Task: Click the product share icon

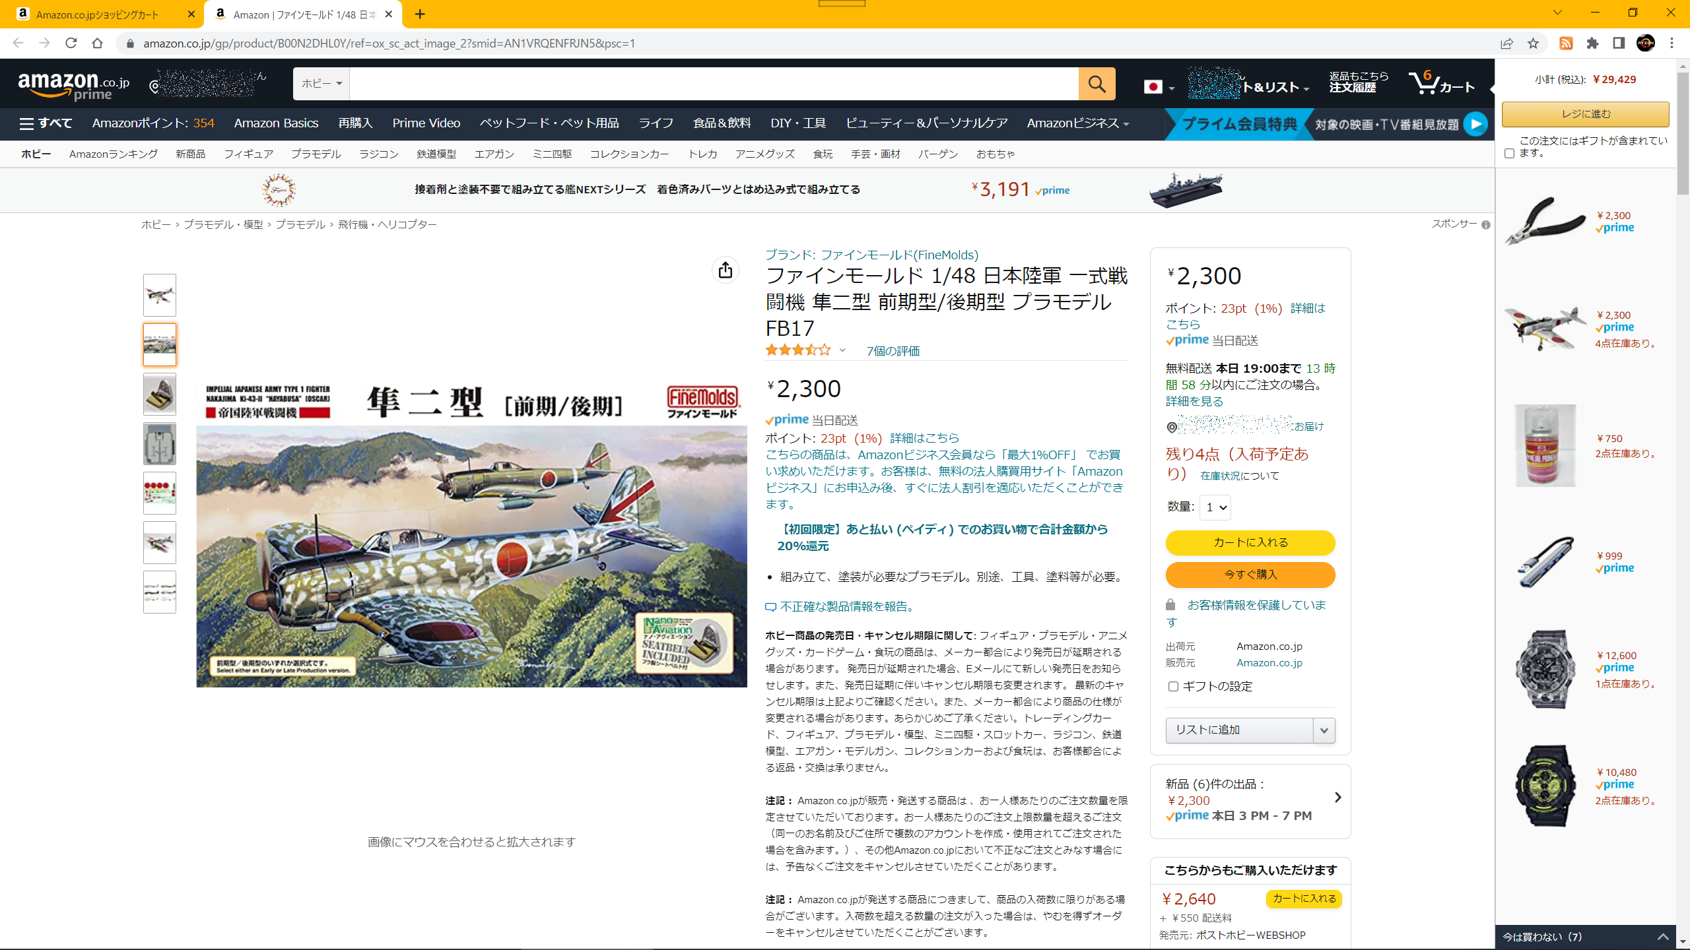Action: click(x=726, y=270)
